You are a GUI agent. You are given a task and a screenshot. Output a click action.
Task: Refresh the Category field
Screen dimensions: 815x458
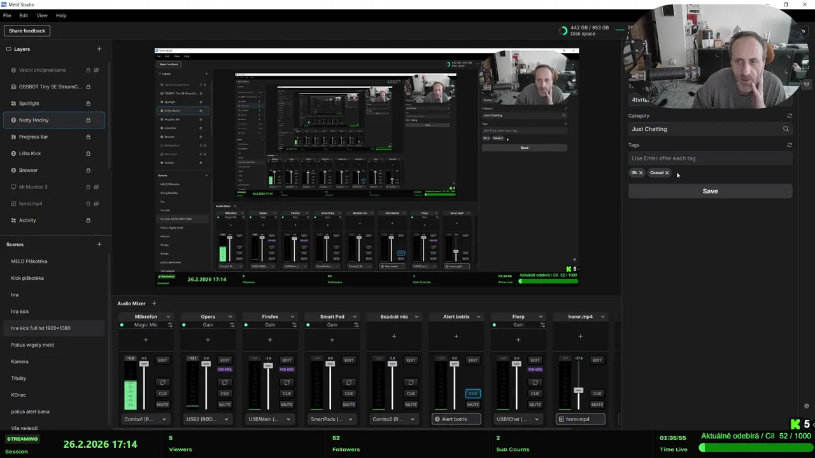click(790, 116)
